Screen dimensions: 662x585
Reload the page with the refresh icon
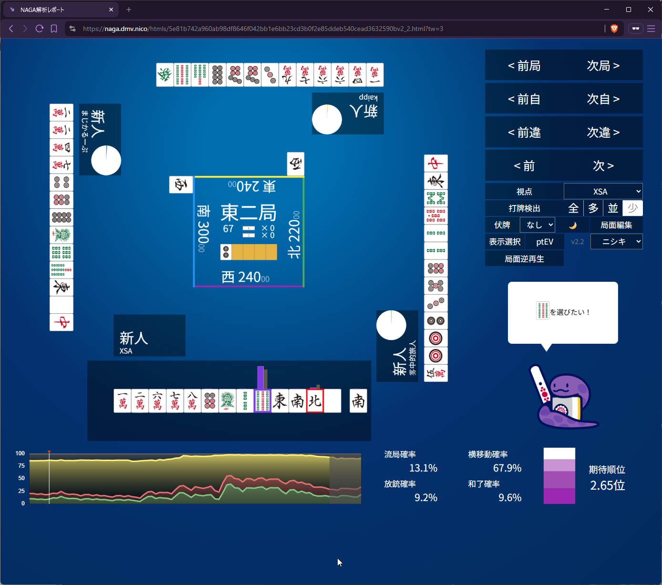pos(40,29)
